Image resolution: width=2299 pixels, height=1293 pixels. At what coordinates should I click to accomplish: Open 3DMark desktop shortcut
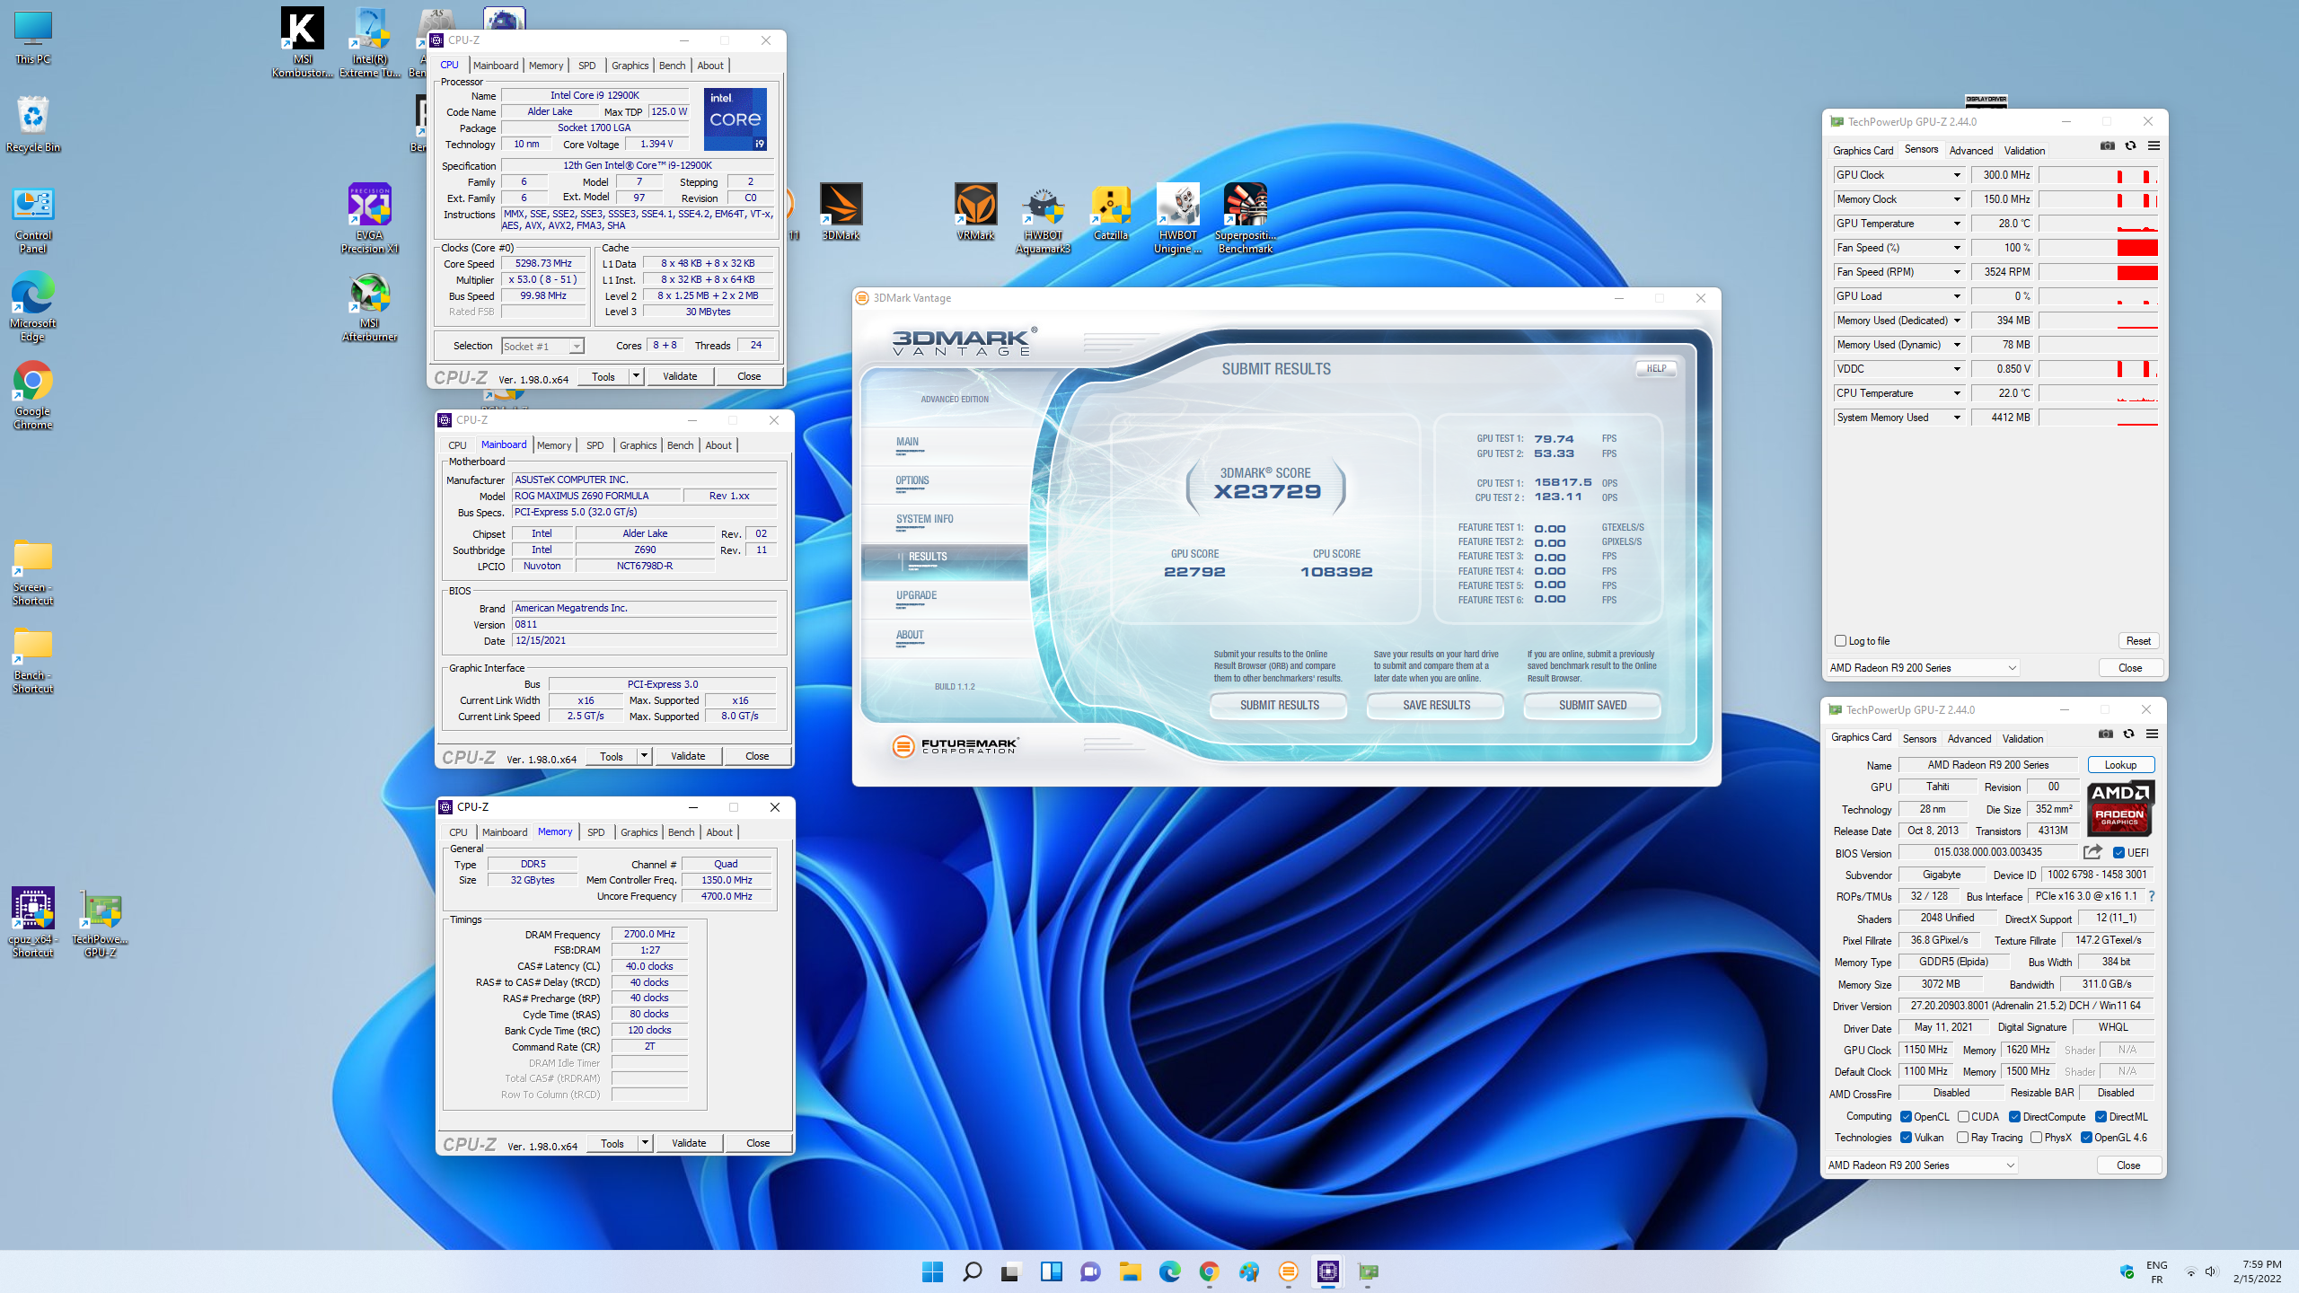[841, 212]
